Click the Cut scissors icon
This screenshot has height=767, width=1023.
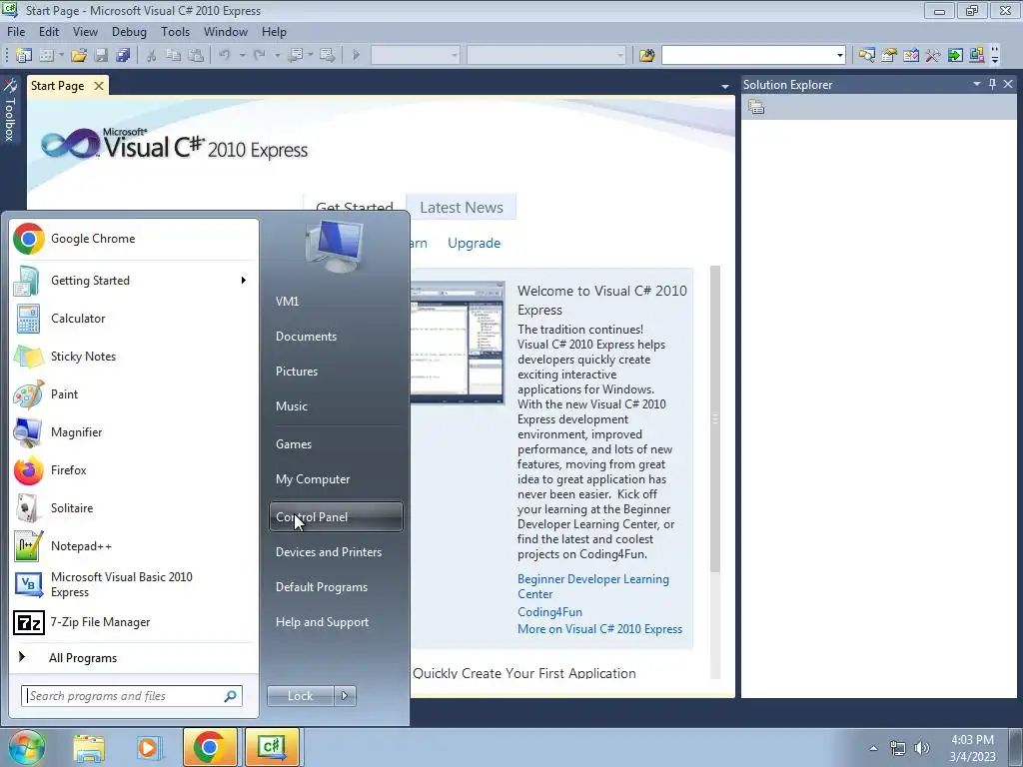click(152, 56)
